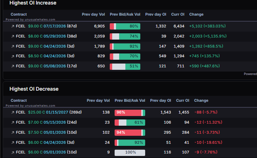The height and width of the screenshot is (158, 257).
Task: Open FCEL $6.00 C 05/01/2026 contract link
Action: pyautogui.click(x=47, y=152)
